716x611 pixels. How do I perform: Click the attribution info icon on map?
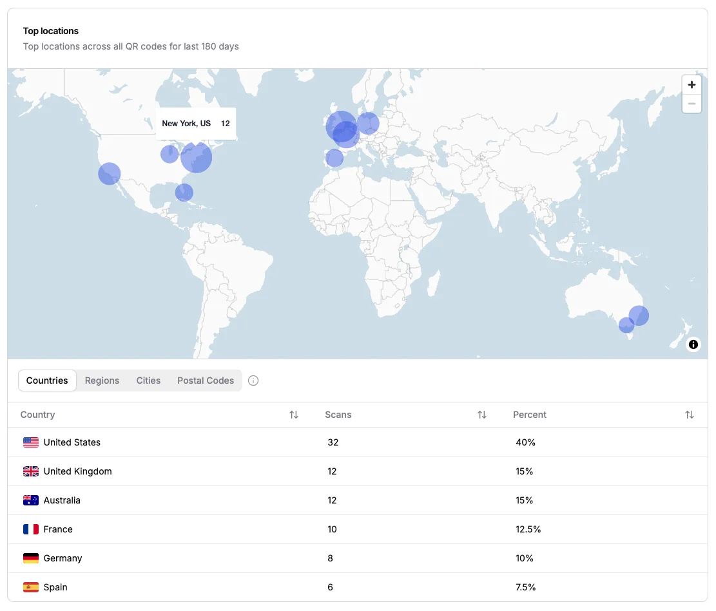tap(693, 344)
